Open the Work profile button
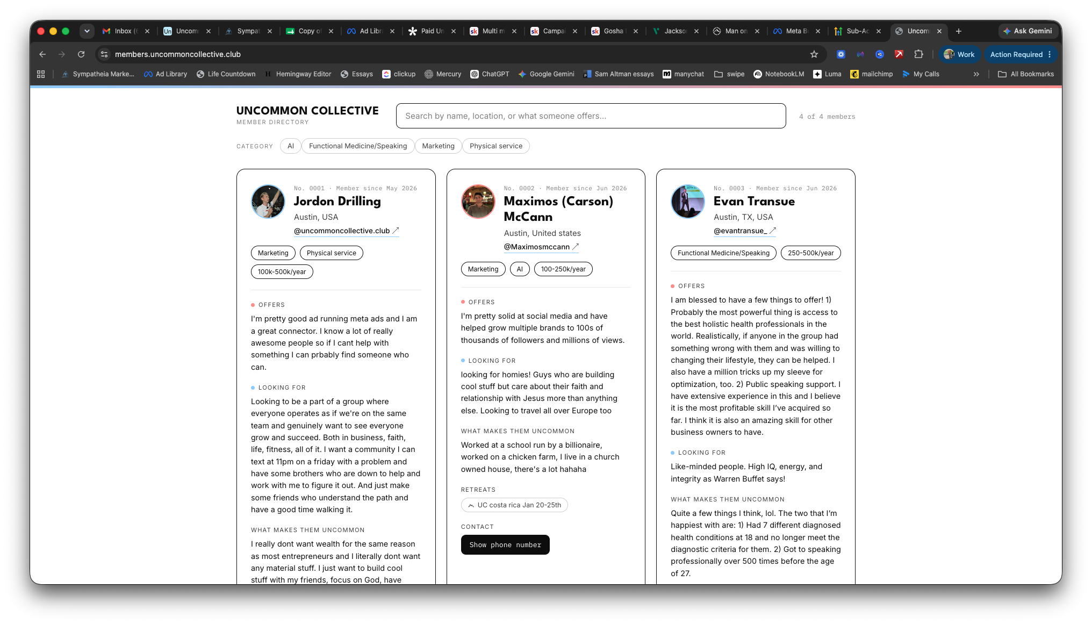This screenshot has height=624, width=1092. (959, 54)
